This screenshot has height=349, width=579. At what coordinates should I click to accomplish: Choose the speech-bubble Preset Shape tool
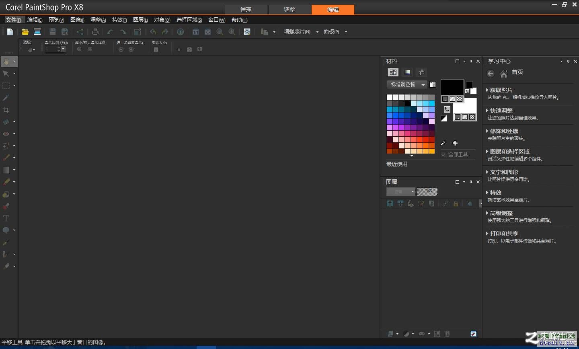coord(6,230)
